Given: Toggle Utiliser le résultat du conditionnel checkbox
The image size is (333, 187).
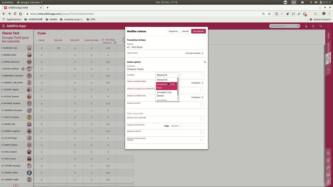Looking at the screenshot, I should pos(202,90).
